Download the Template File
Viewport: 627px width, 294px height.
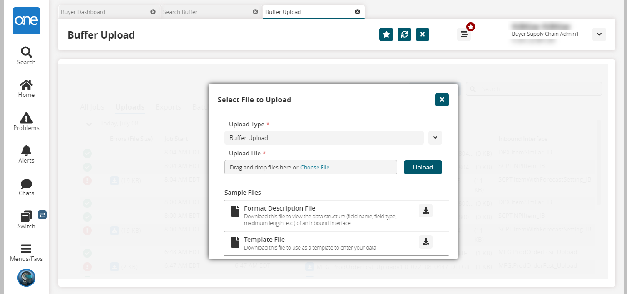[426, 242]
